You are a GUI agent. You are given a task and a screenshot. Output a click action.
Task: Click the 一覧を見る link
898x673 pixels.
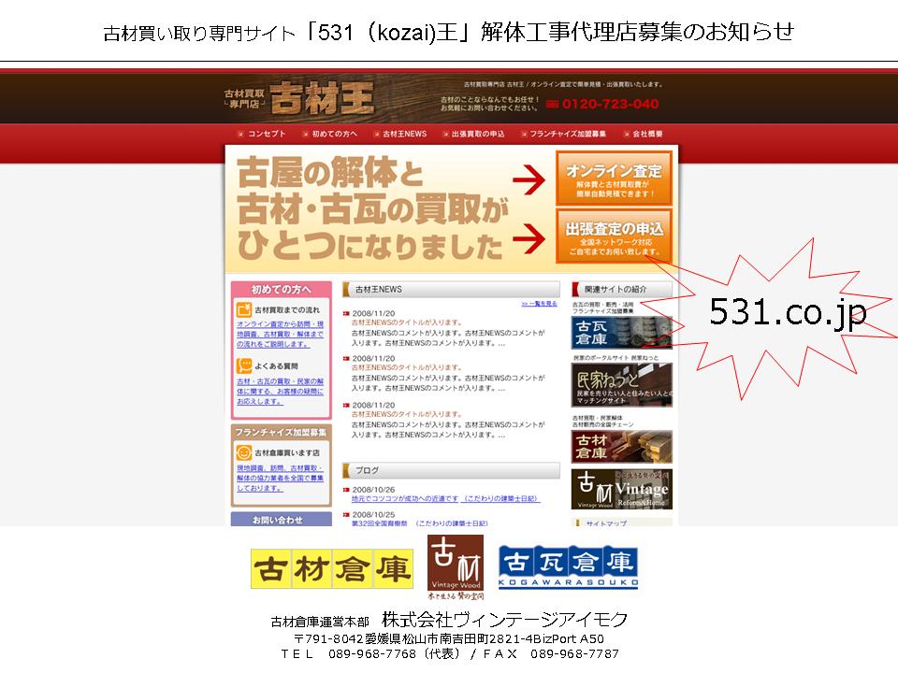pyautogui.click(x=539, y=303)
